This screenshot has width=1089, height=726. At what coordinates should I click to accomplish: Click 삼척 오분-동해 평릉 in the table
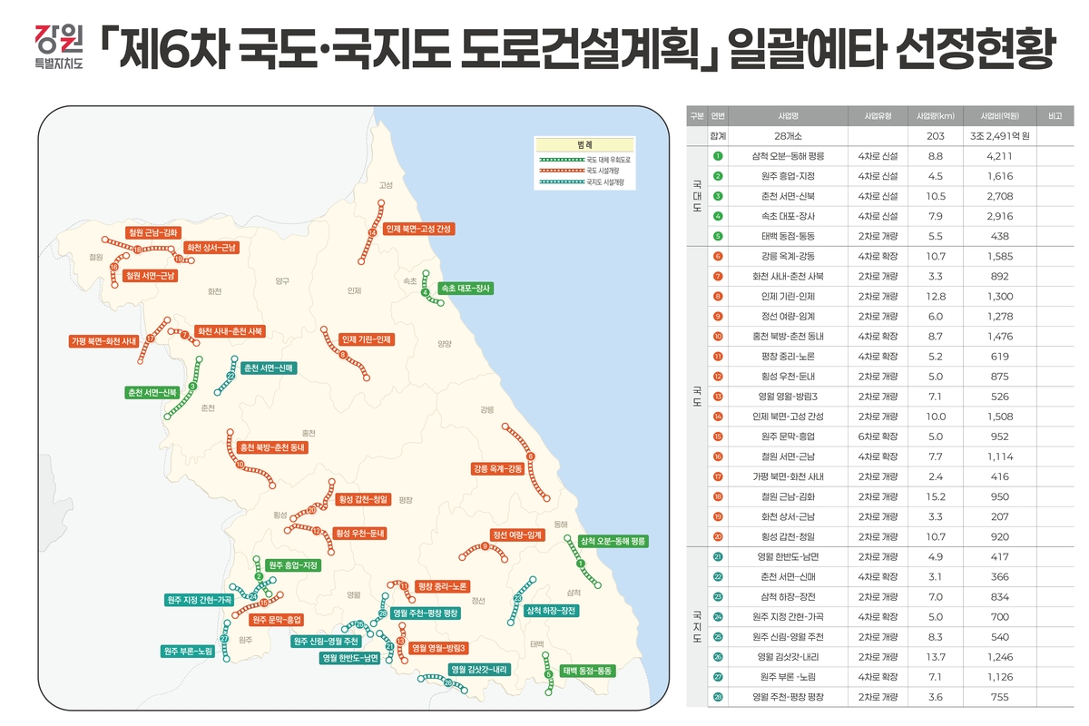pos(788,156)
